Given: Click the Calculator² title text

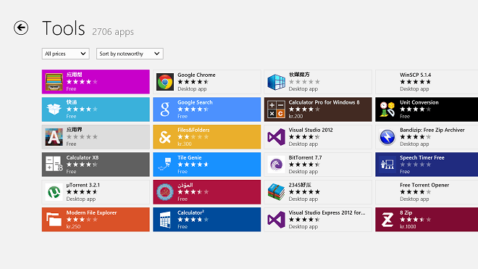Looking at the screenshot, I should pos(190,212).
